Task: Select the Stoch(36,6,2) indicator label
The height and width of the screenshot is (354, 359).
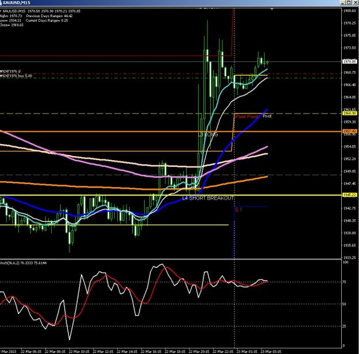Action: tap(23, 263)
